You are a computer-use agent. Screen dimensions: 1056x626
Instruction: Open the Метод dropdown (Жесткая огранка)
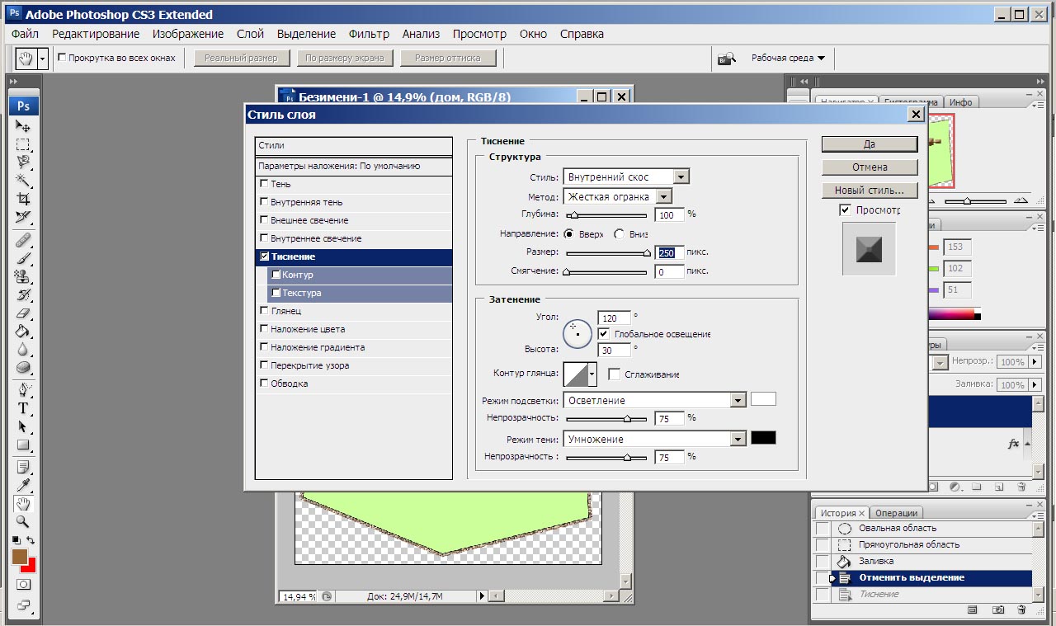[x=664, y=196]
